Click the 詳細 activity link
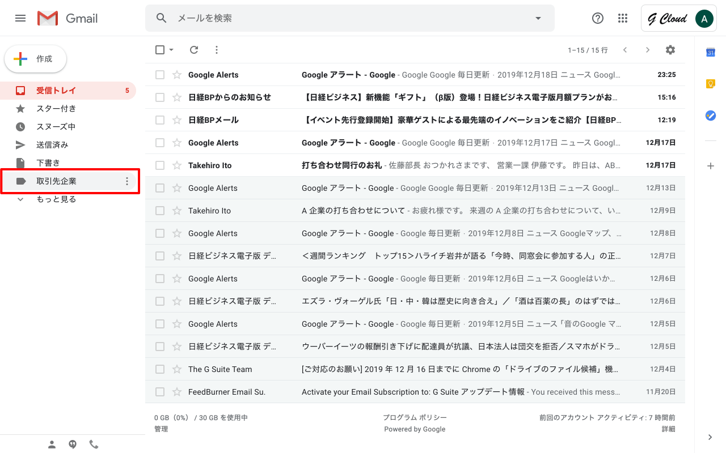The width and height of the screenshot is (726, 453). pyautogui.click(x=669, y=429)
